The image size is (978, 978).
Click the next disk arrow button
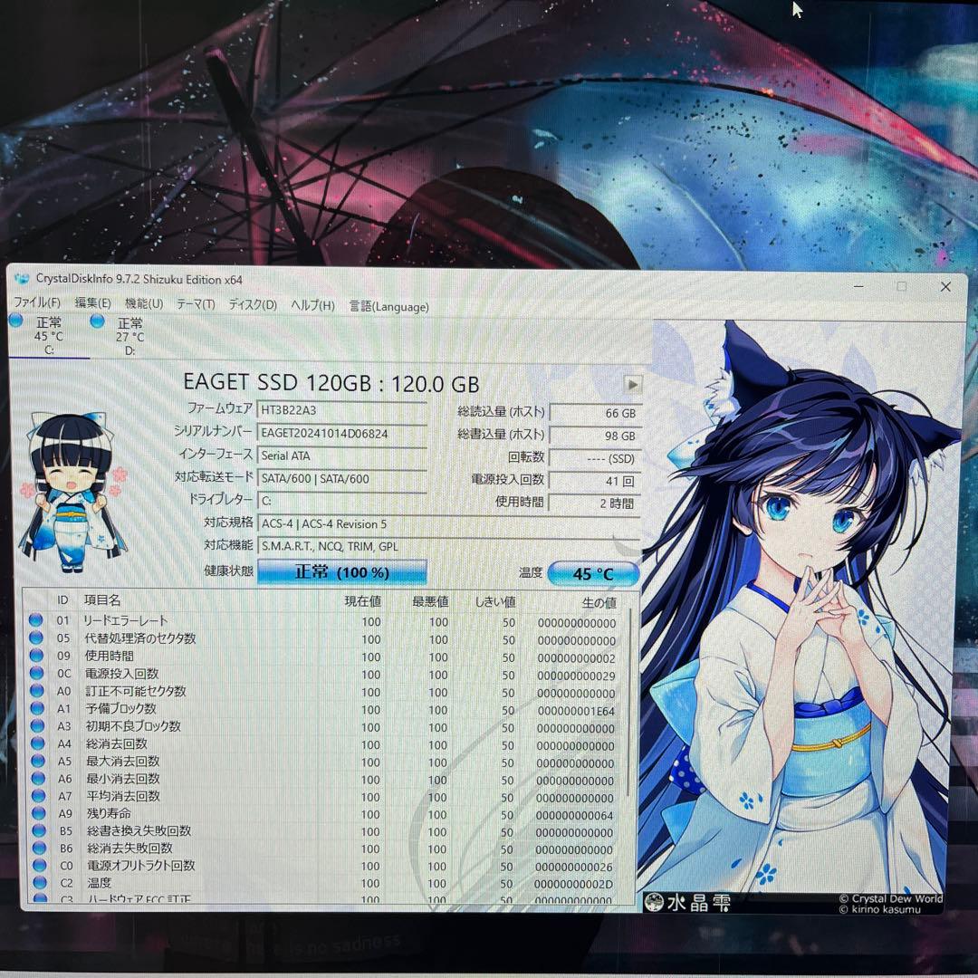pos(632,384)
